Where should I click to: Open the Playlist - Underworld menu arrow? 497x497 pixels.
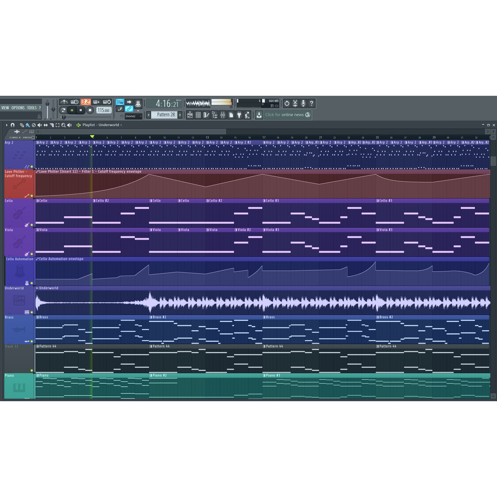121,125
